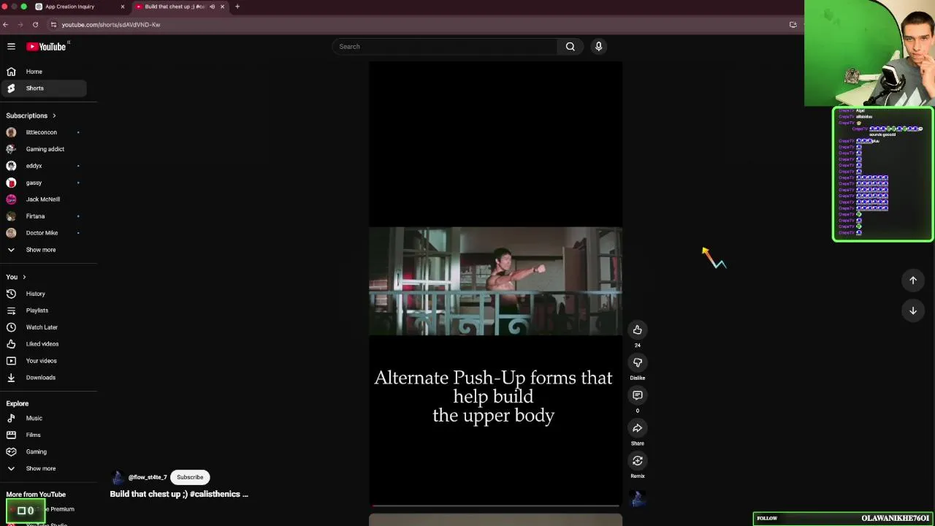The width and height of the screenshot is (935, 526).
Task: Open Playlists in the sidebar
Action: point(44,310)
